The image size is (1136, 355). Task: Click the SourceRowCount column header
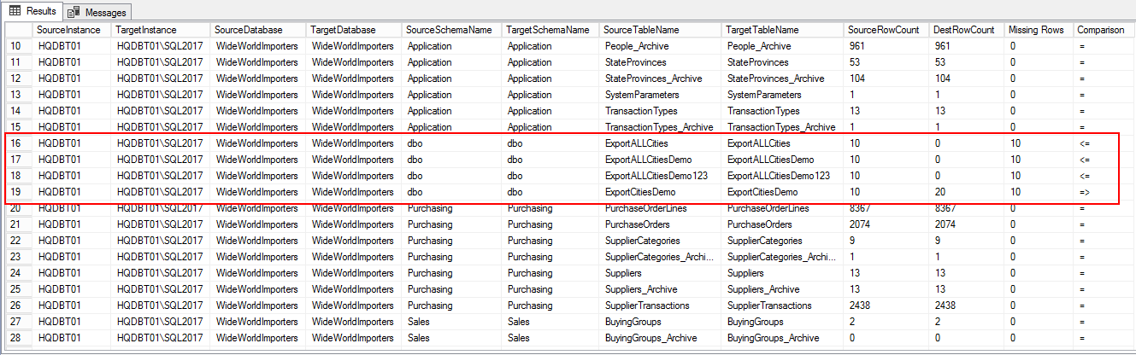tap(883, 30)
